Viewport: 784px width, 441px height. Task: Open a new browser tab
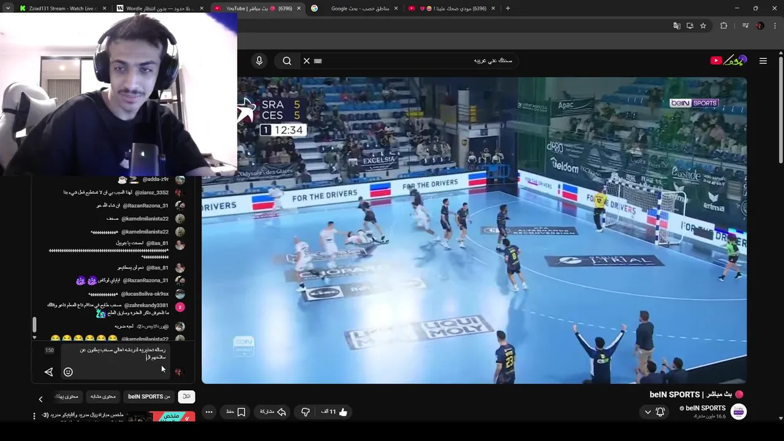507,9
